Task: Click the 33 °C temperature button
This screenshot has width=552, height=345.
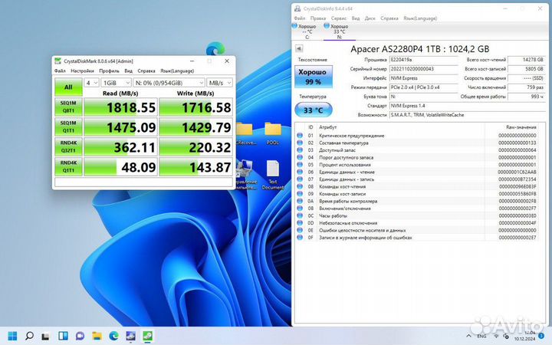Action: click(314, 110)
